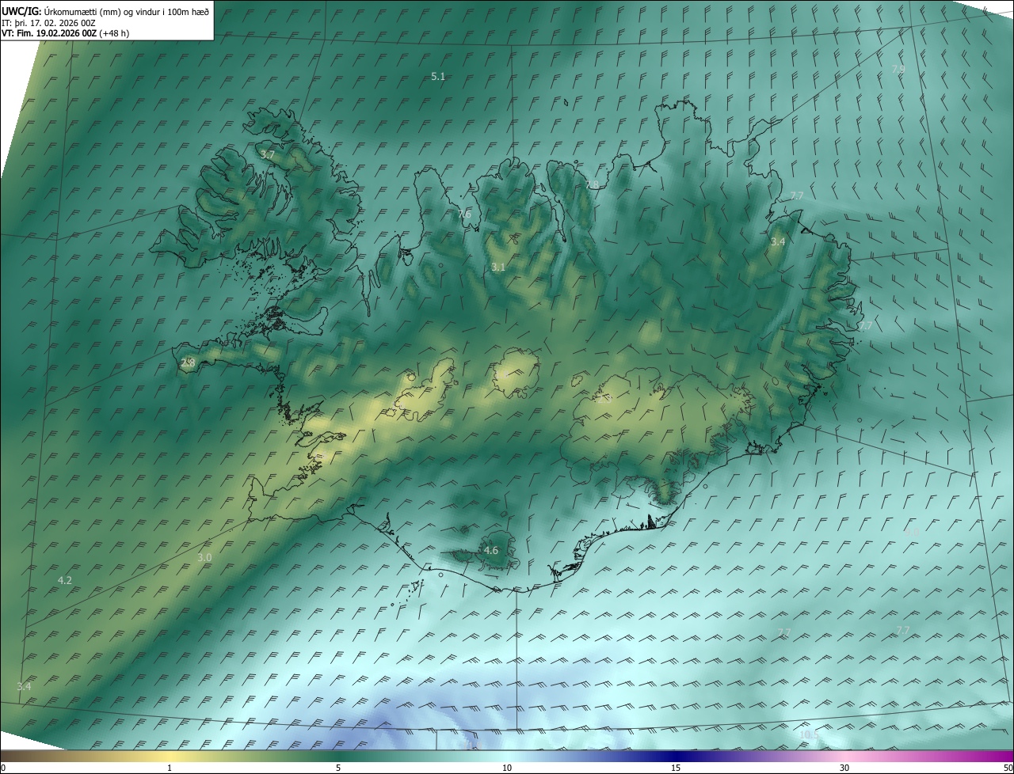This screenshot has height=774, width=1014.
Task: Click the '1' tick label on the legend
Action: 170,768
